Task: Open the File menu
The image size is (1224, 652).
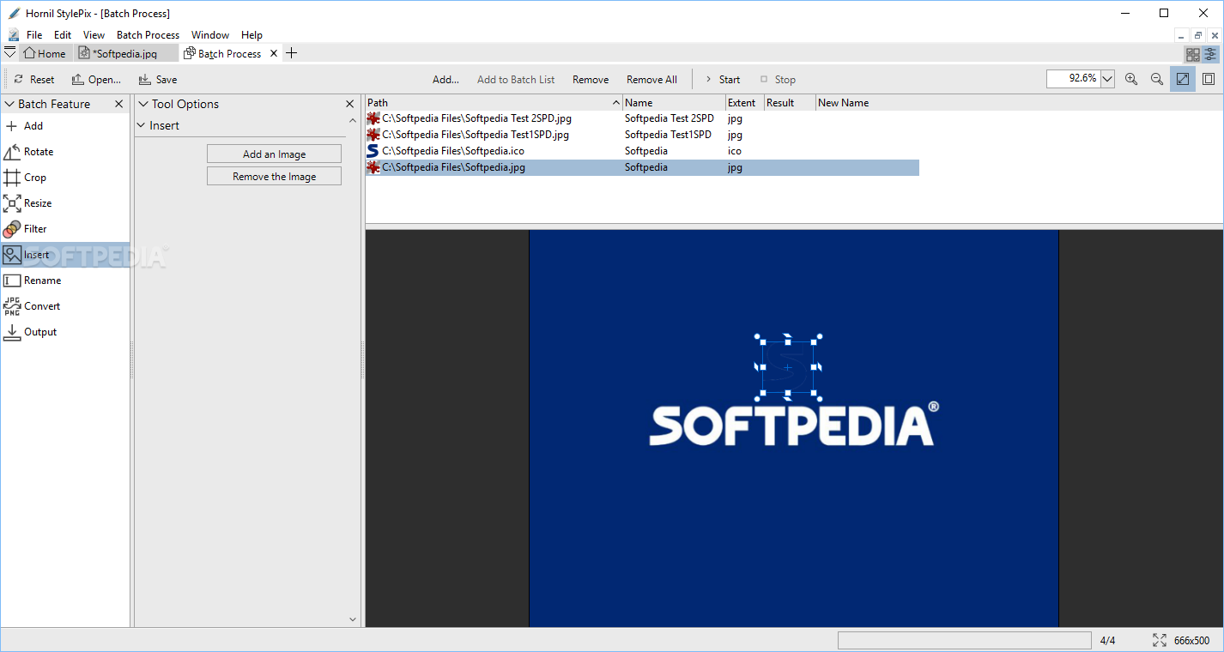Action: pos(34,35)
